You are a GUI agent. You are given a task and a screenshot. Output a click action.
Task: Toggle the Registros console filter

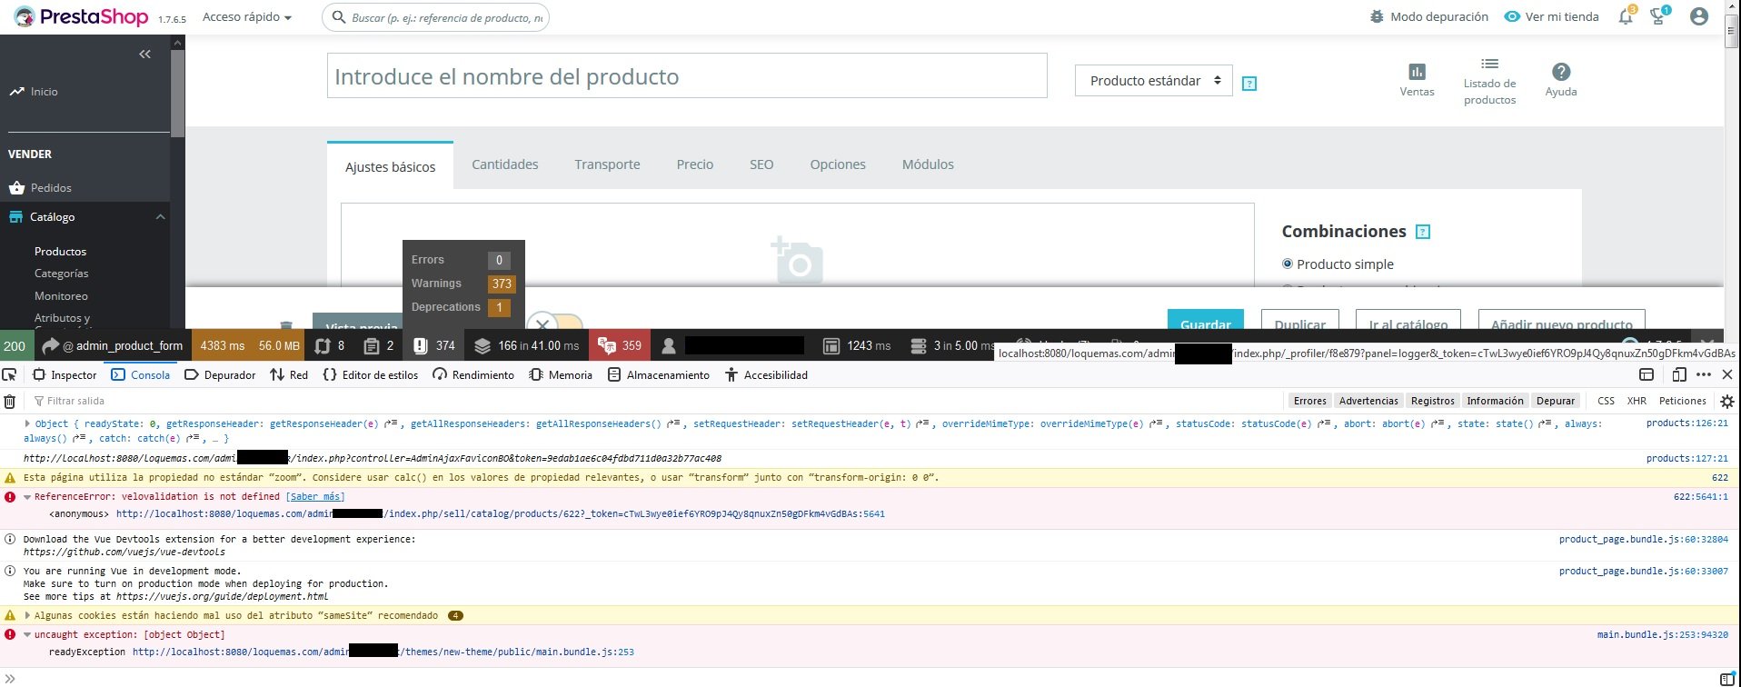[1433, 401]
